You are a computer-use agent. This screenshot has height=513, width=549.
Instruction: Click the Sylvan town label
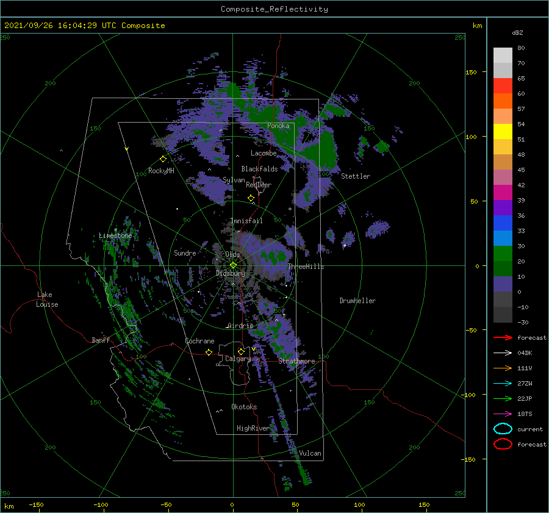pos(234,180)
